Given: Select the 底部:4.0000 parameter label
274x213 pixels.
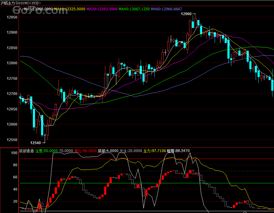Looking at the screenshot, I should (108, 151).
